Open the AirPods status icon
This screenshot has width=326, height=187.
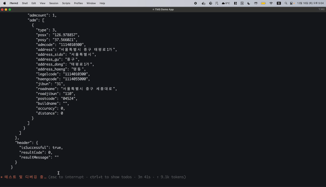click(x=256, y=3)
